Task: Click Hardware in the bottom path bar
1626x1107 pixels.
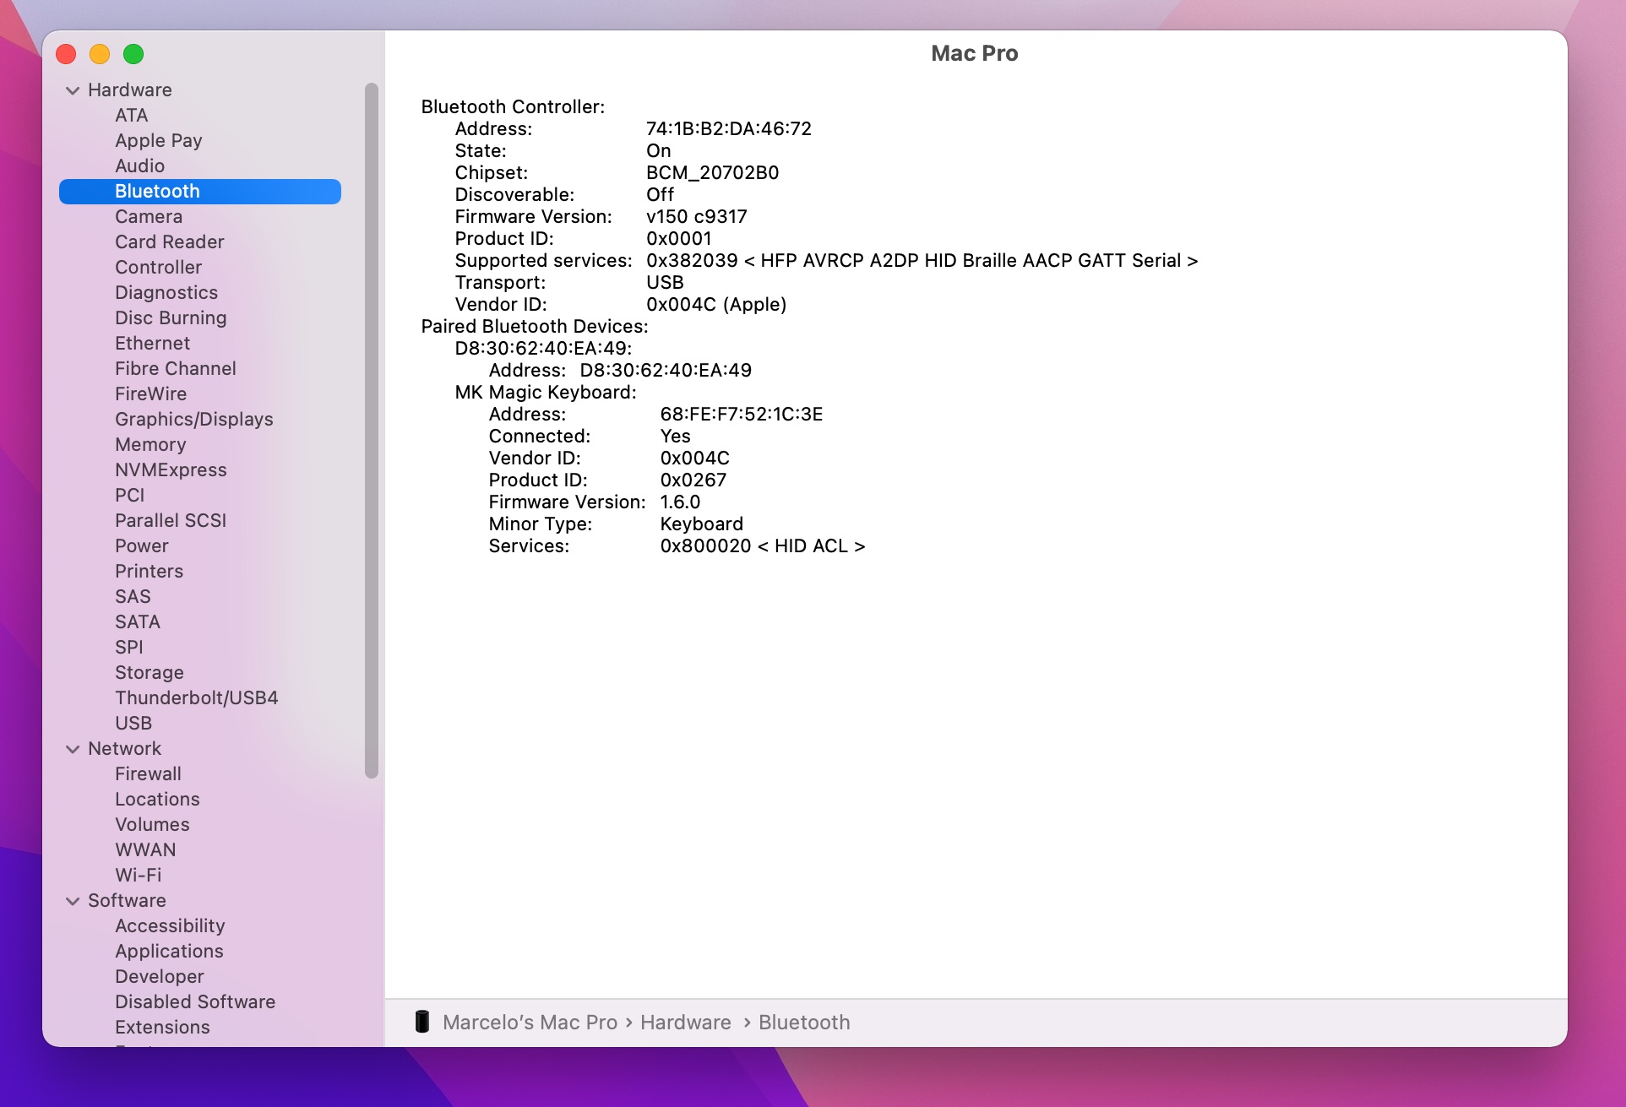Action: (x=685, y=1023)
